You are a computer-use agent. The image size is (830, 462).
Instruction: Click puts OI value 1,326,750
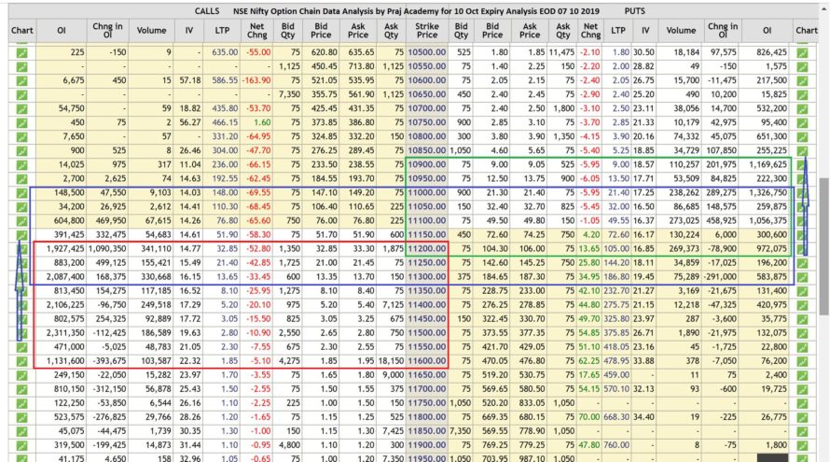pos(768,193)
